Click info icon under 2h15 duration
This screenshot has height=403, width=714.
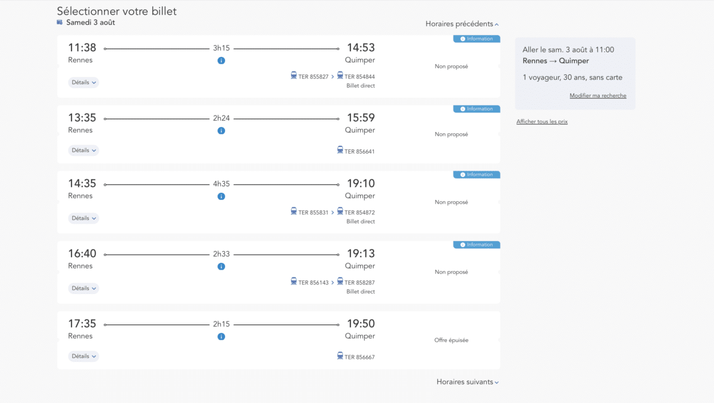coord(221,337)
